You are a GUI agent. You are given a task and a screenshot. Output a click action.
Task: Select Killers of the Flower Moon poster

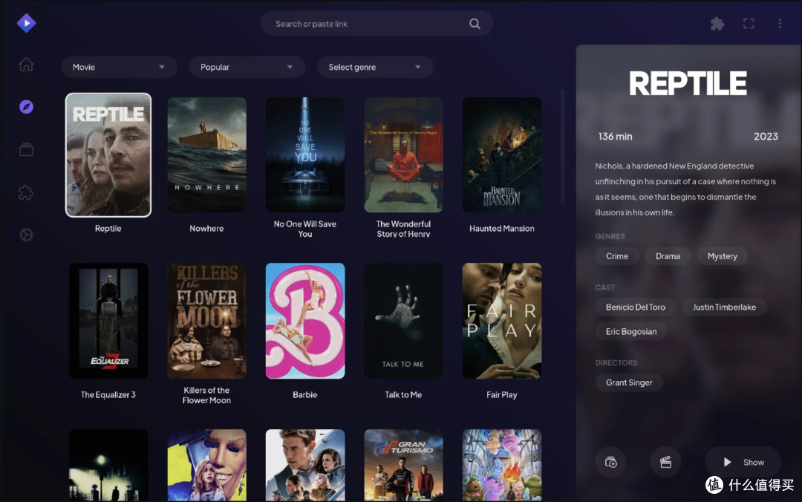pyautogui.click(x=206, y=321)
